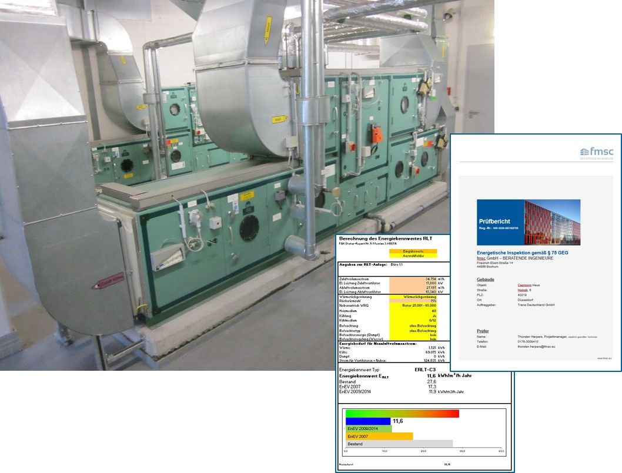Select the EnEV 2009/2014 table value 11,9

pyautogui.click(x=432, y=391)
